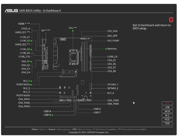Filter the board view by USB
Viewport: 178px width, 136px height.
pos(167,107)
